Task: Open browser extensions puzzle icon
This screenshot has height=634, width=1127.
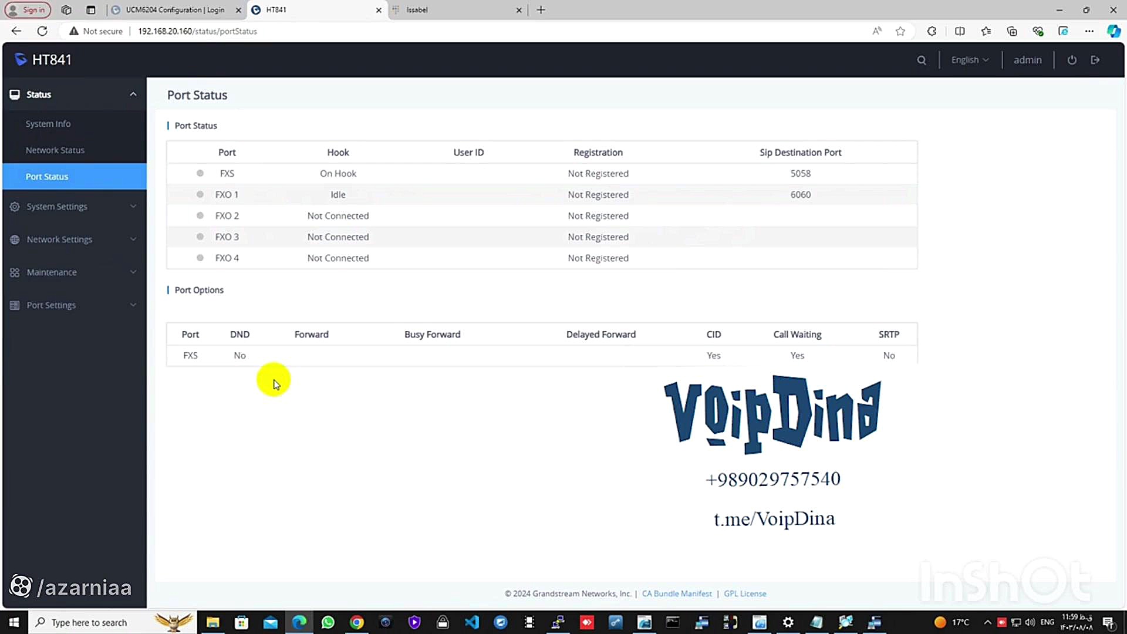Action: 932,31
